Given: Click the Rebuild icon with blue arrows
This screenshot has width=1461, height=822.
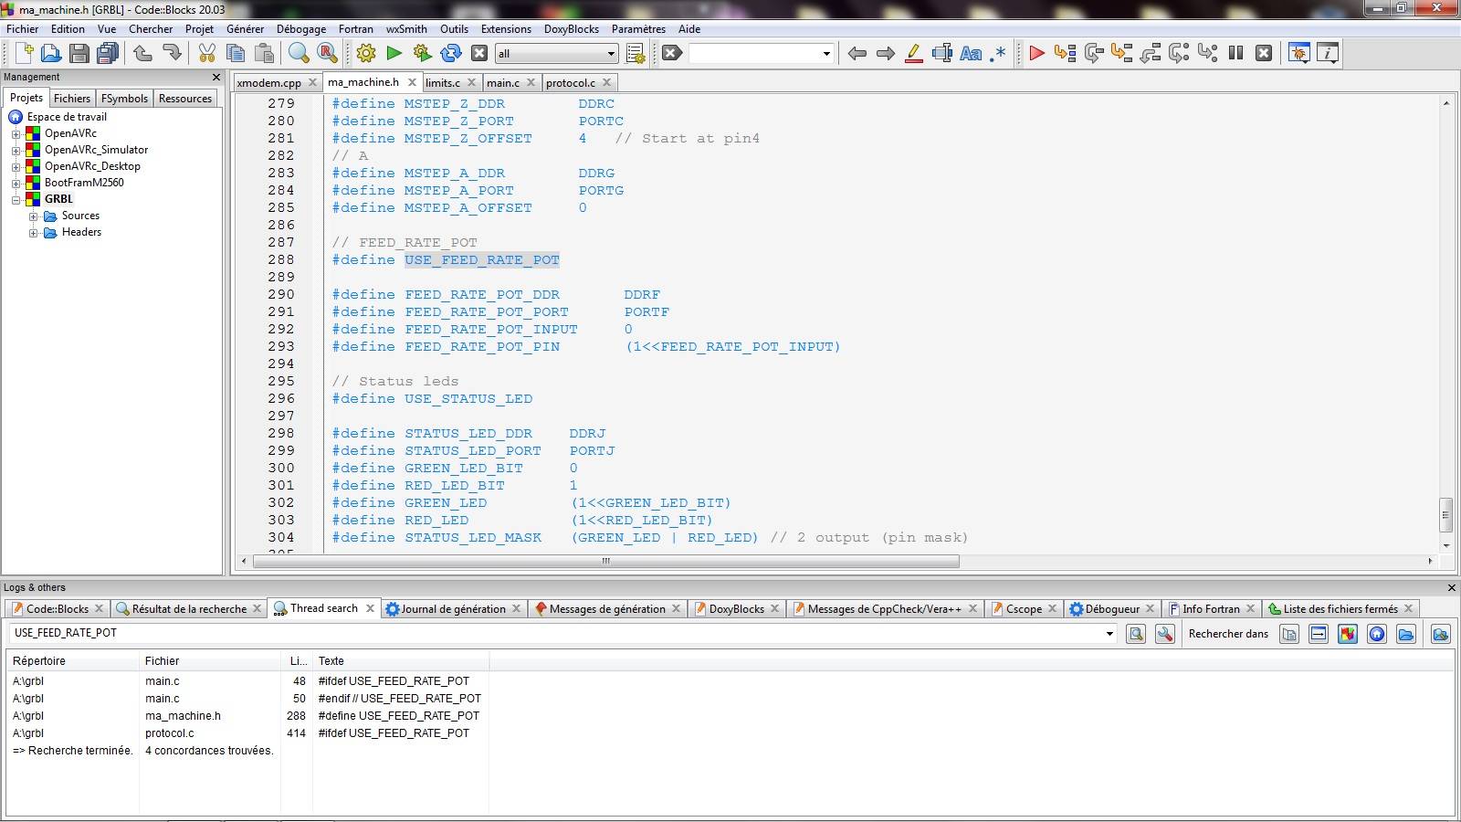Looking at the screenshot, I should (x=451, y=53).
